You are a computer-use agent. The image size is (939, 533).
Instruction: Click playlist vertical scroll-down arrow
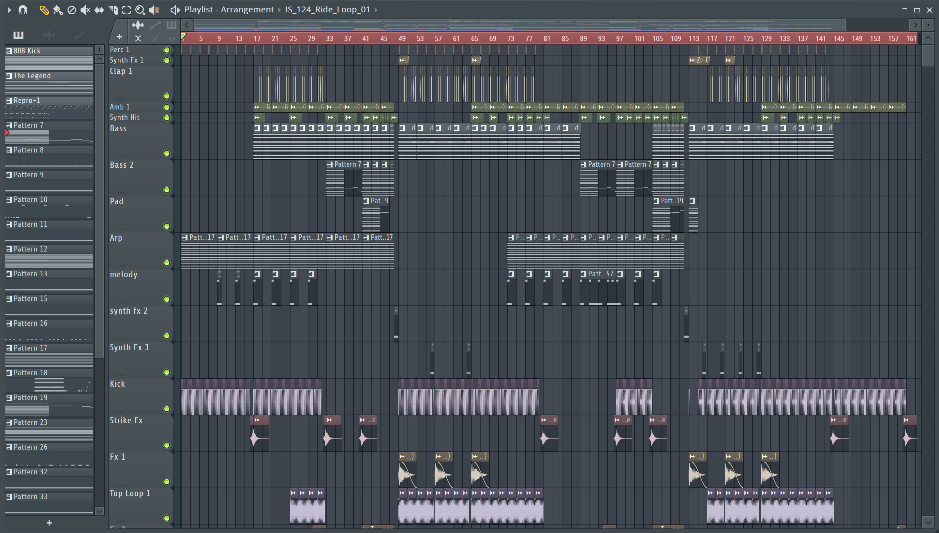pos(928,522)
